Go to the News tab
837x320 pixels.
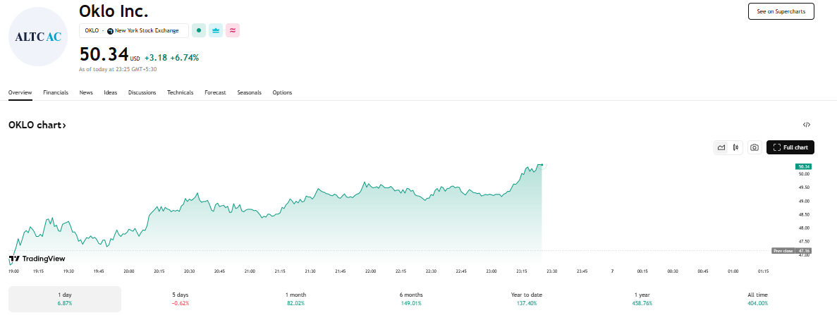tap(86, 92)
